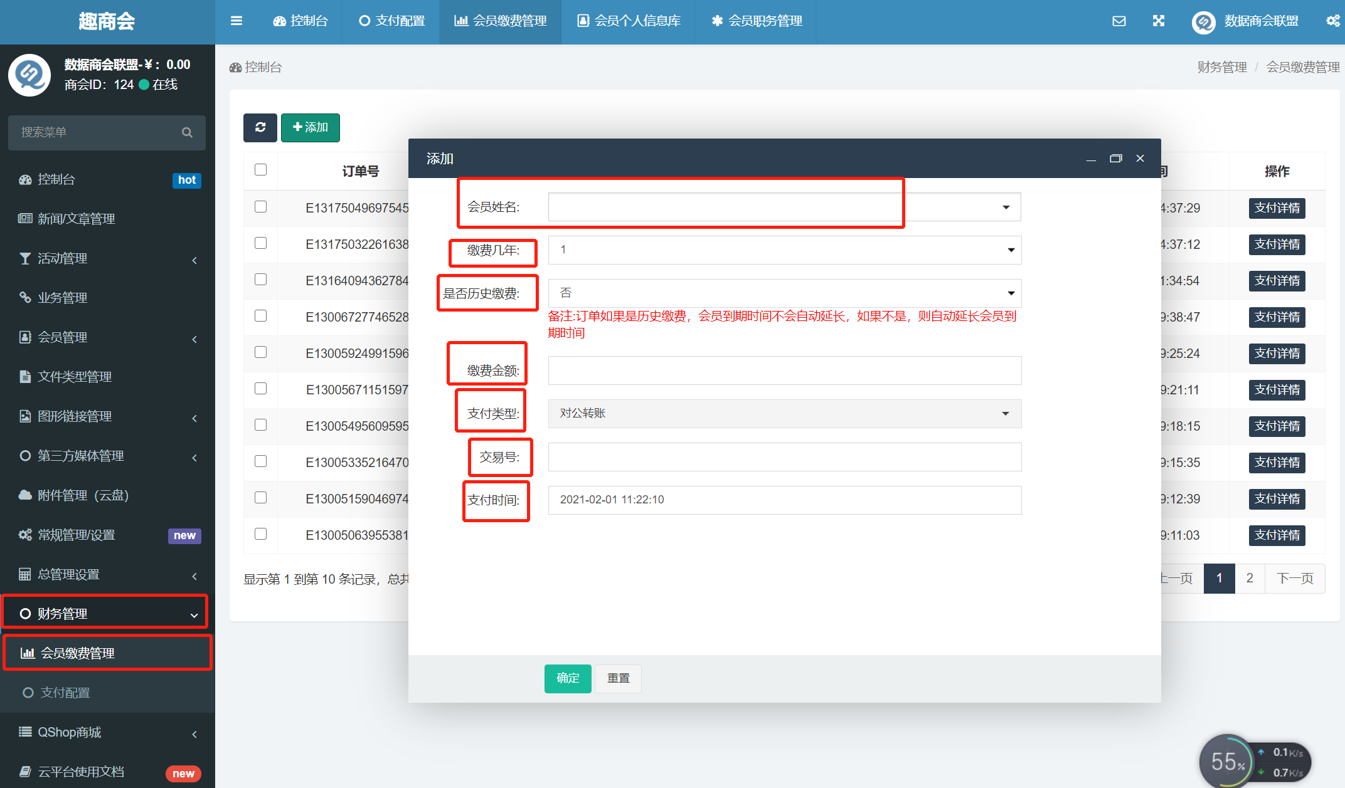The height and width of the screenshot is (788, 1345).
Task: Expand the 是否历史缴费 dropdown
Action: 784,293
